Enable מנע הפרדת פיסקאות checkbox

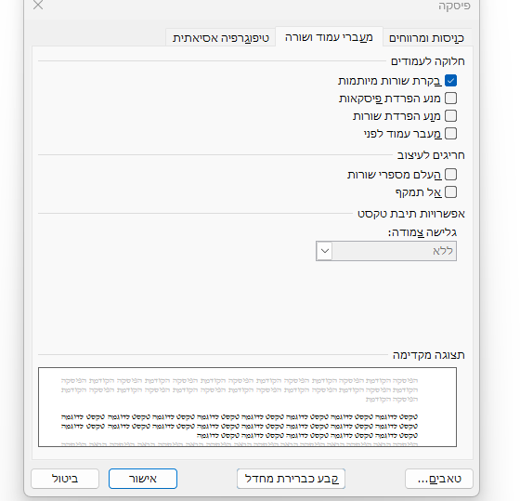pos(450,99)
